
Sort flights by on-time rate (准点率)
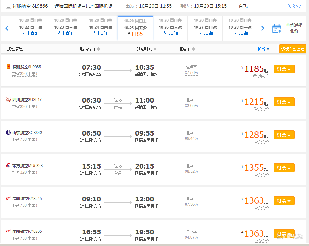point(187,49)
